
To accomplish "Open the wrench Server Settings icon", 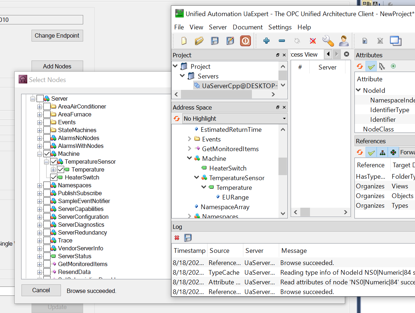I will (x=328, y=41).
